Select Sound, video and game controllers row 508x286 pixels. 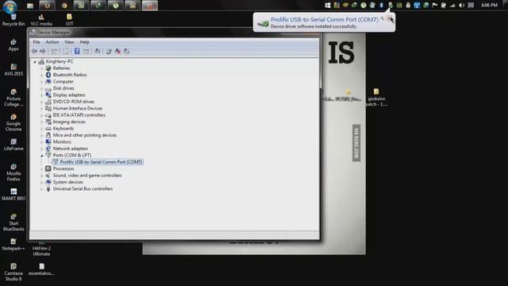[87, 176]
